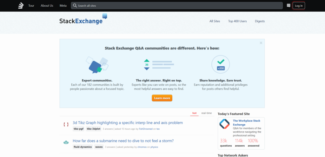
Task: Click the TeX site icon beside Tikz question
Action: coord(66,124)
